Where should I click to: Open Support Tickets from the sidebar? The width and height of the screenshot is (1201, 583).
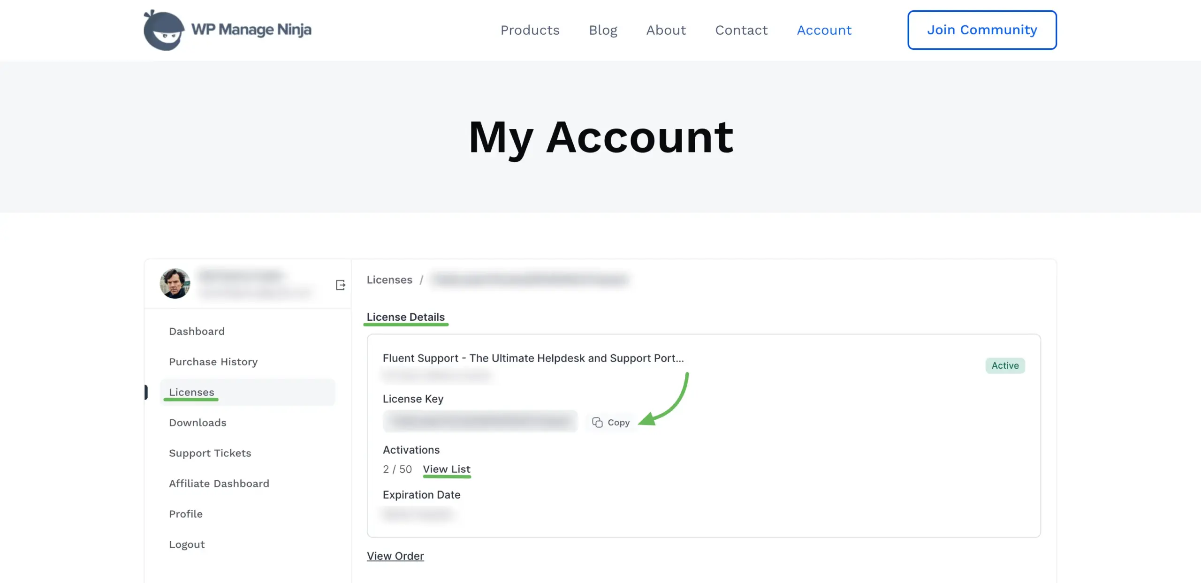pyautogui.click(x=210, y=453)
